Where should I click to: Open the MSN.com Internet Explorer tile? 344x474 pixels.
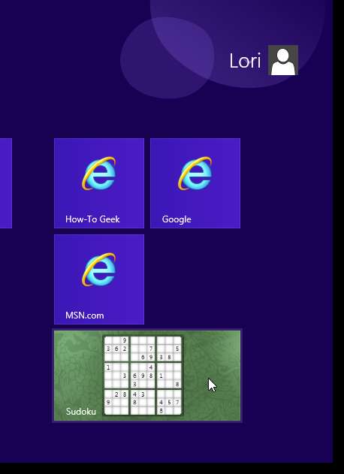coord(99,279)
